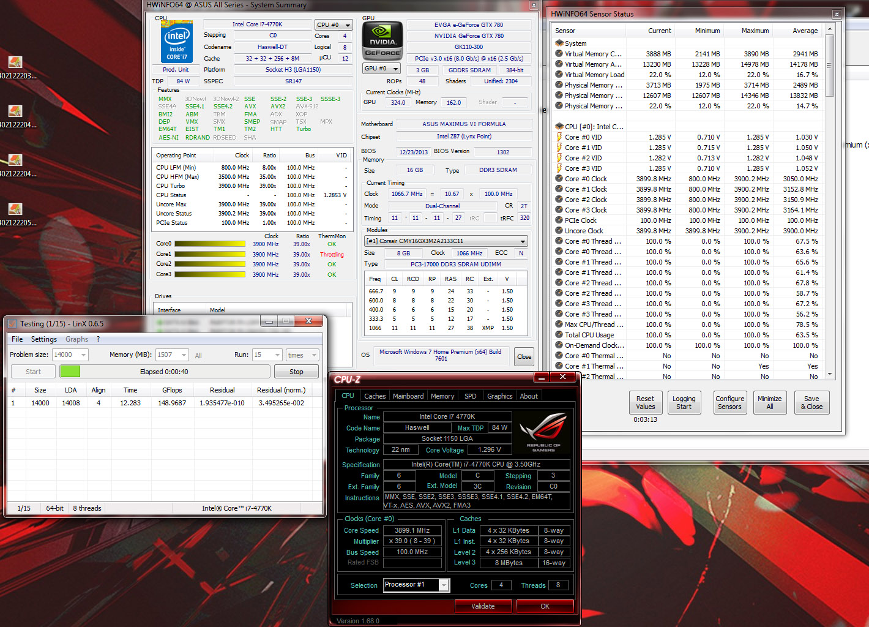Click the GFlops column header in LinX
The image size is (869, 627).
click(172, 390)
